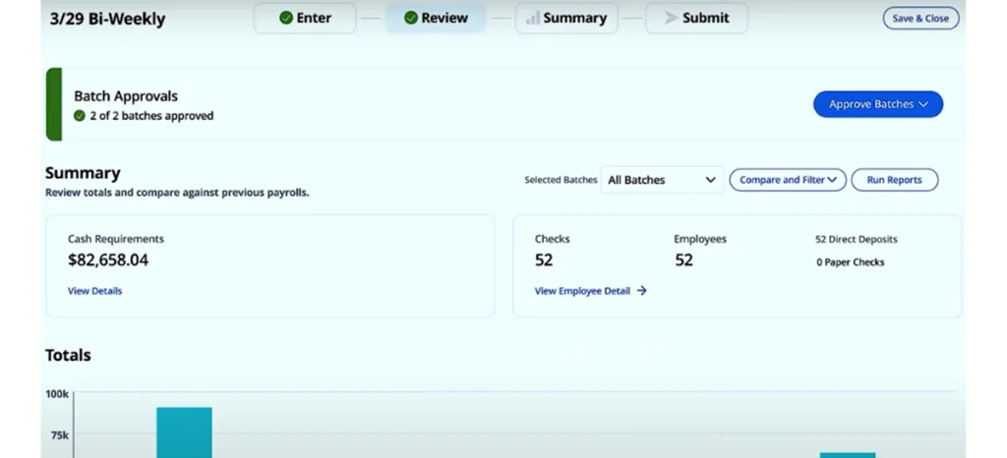
Task: Click the bar chart icon on Summary
Action: pyautogui.click(x=533, y=18)
